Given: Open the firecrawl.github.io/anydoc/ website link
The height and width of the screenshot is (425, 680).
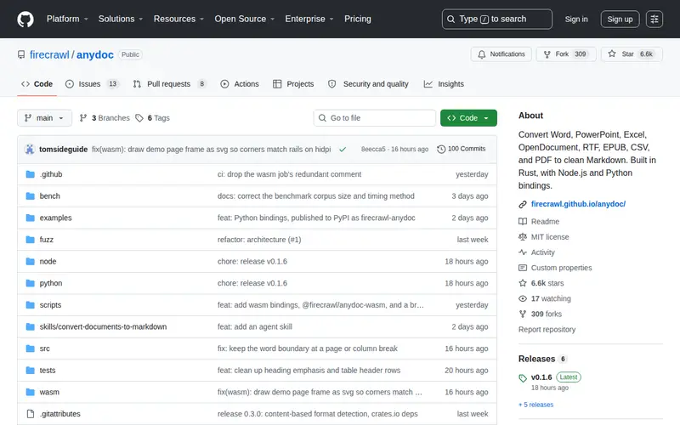Looking at the screenshot, I should coord(578,204).
